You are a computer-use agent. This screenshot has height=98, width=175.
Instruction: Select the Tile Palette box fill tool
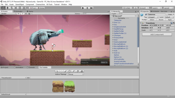[69, 71]
